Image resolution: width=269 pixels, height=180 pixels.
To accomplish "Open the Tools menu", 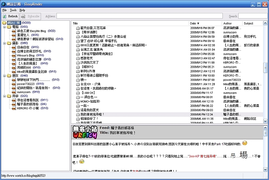I will coord(13,10).
